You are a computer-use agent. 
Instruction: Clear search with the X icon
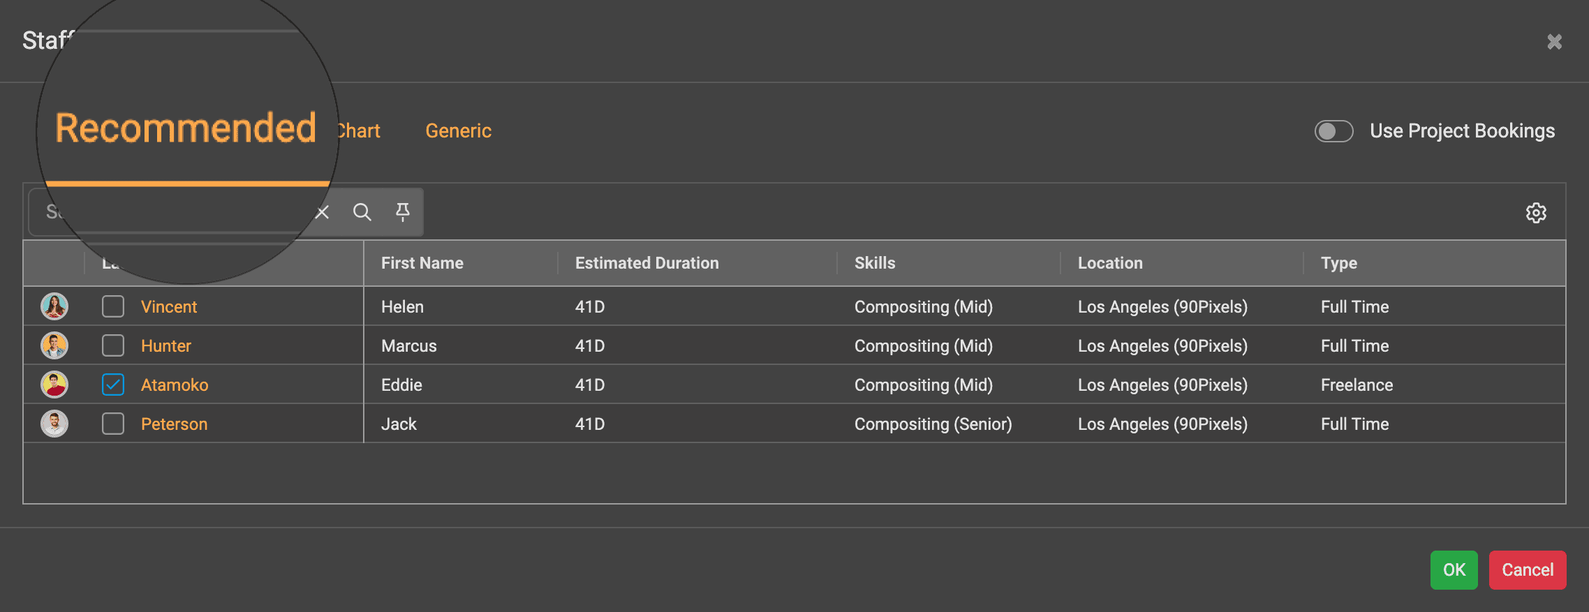pos(322,212)
